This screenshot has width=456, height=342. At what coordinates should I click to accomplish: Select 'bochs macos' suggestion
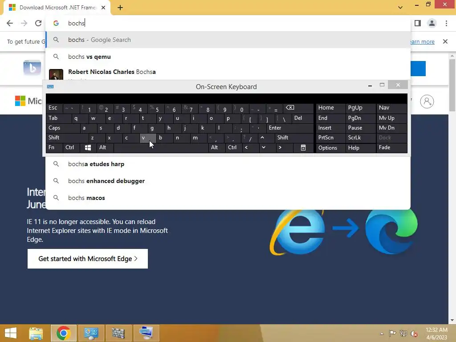[228, 198]
